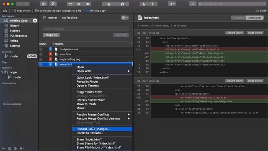Click the Save Stash toolbar icon
This screenshot has width=268, height=151.
tap(109, 4)
